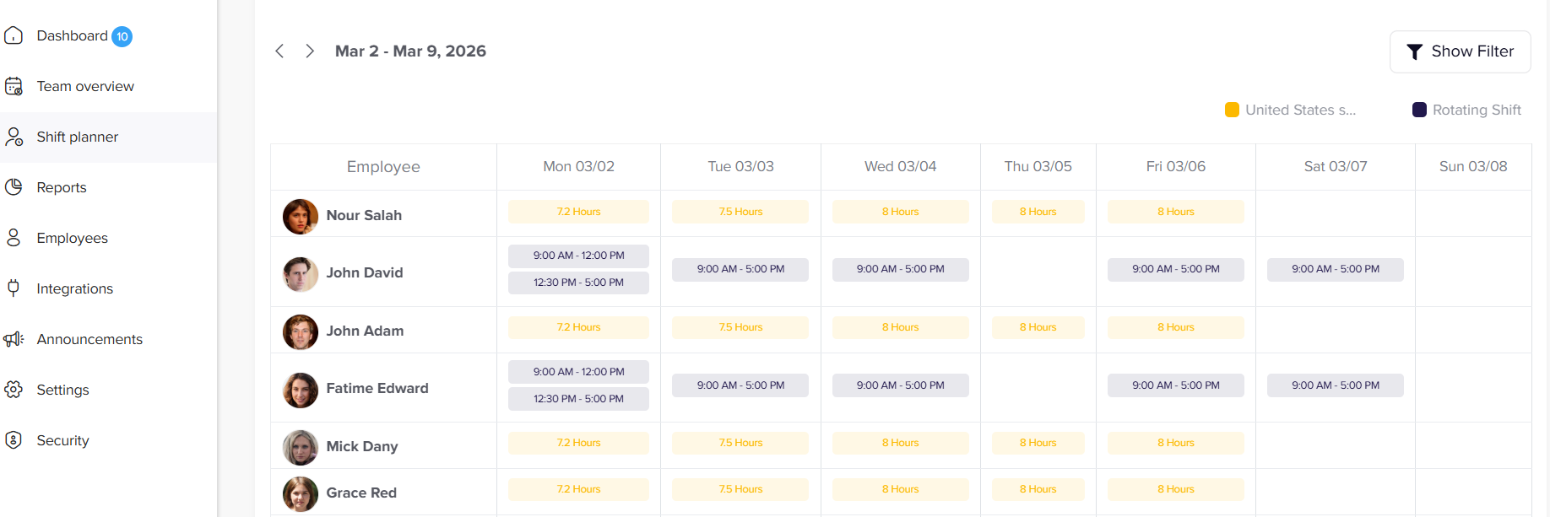Go to next week with right chevron

click(310, 51)
